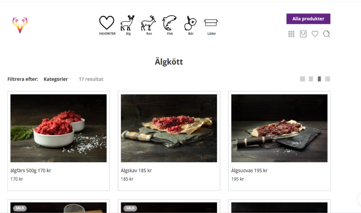Switch to the list view layout
Image resolution: width=361 pixels, height=213 pixels.
coord(328,79)
